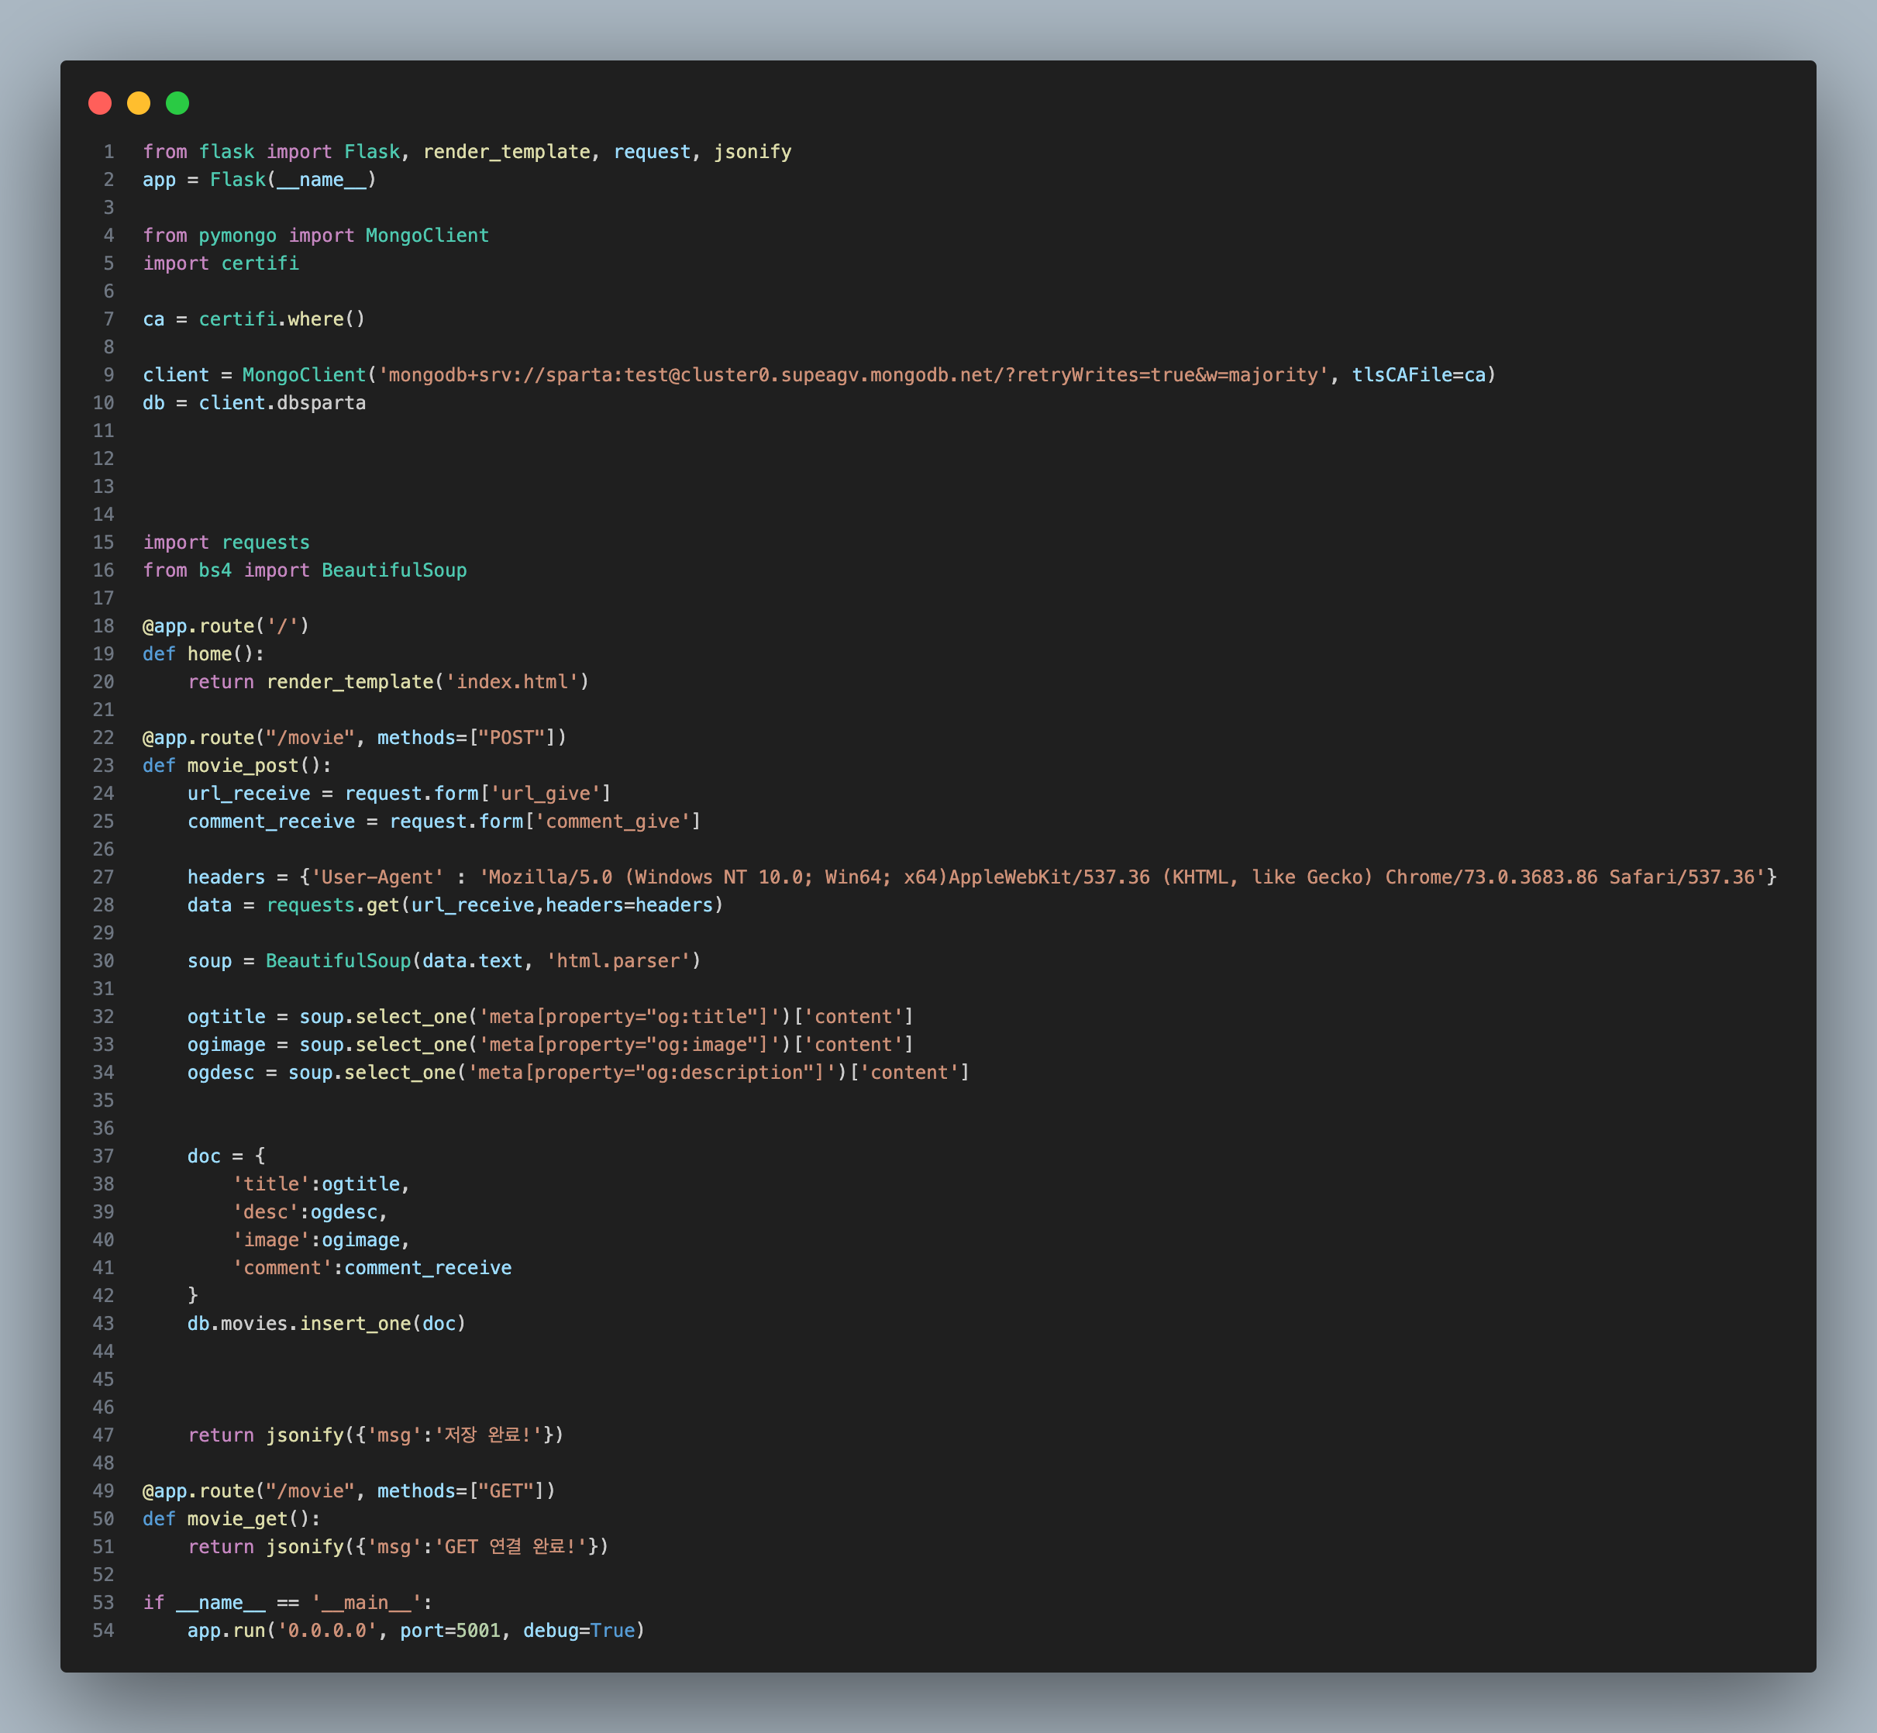Select the text "app = Flask(__name__)"
Screen dimensions: 1877x1733
[260, 180]
